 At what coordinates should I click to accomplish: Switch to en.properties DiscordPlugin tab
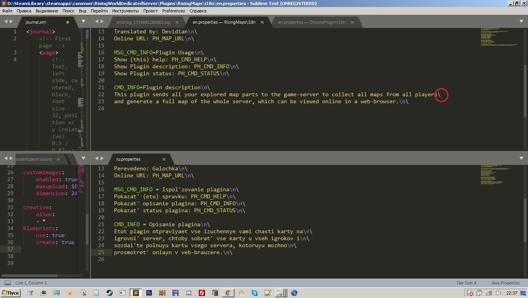click(311, 22)
